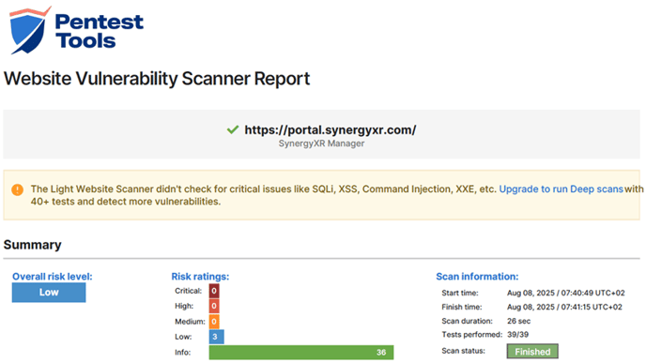Click the Pentest Tools shield logo
This screenshot has height=363, width=646.
(x=30, y=30)
